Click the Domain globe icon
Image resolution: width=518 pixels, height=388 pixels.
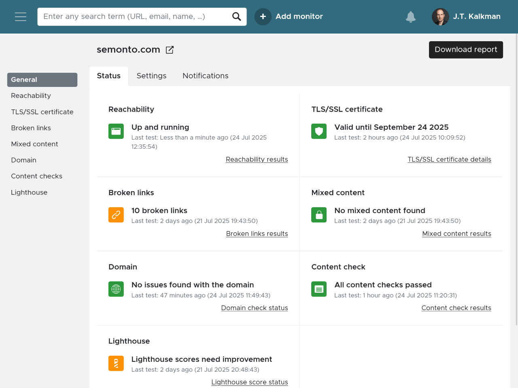116,289
